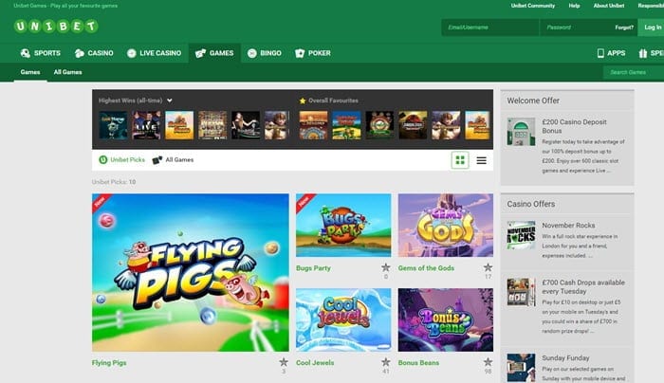Click the Casino chips icon

pyautogui.click(x=79, y=53)
